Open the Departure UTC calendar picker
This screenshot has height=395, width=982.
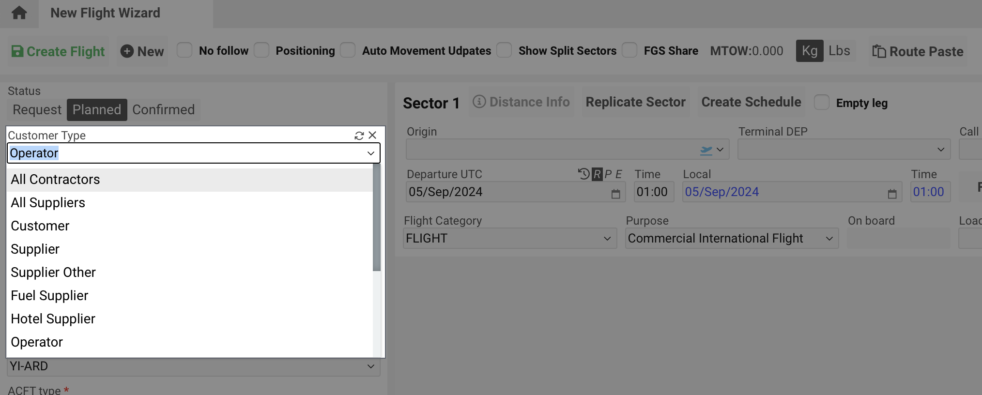615,194
